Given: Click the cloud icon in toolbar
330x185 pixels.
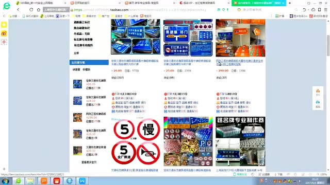Looking at the screenshot, I should click(313, 10).
